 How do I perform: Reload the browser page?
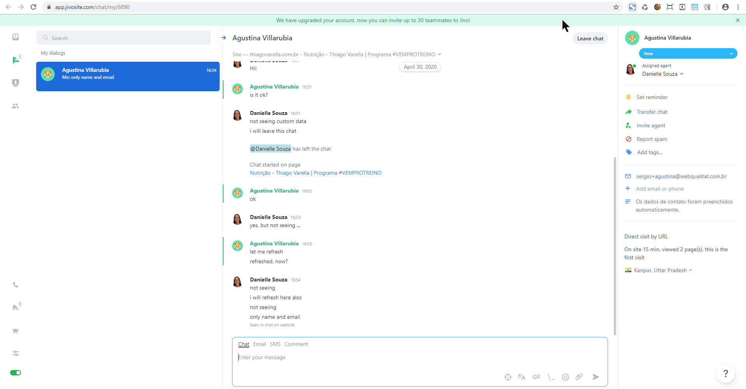33,7
